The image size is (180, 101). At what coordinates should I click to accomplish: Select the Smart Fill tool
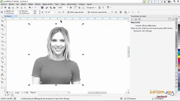tap(2, 82)
